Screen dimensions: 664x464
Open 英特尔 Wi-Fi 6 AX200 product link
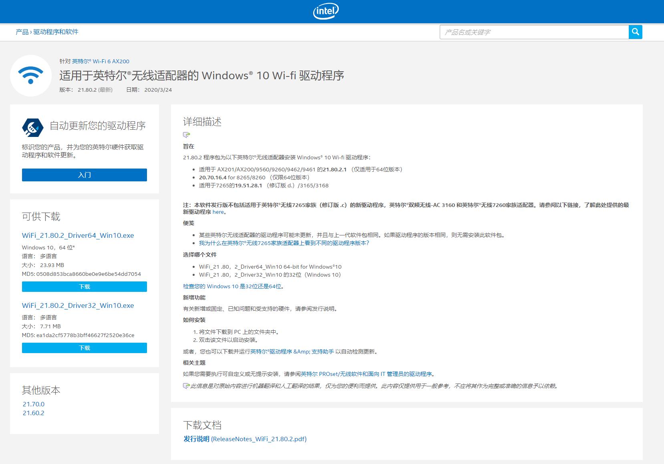tap(101, 61)
